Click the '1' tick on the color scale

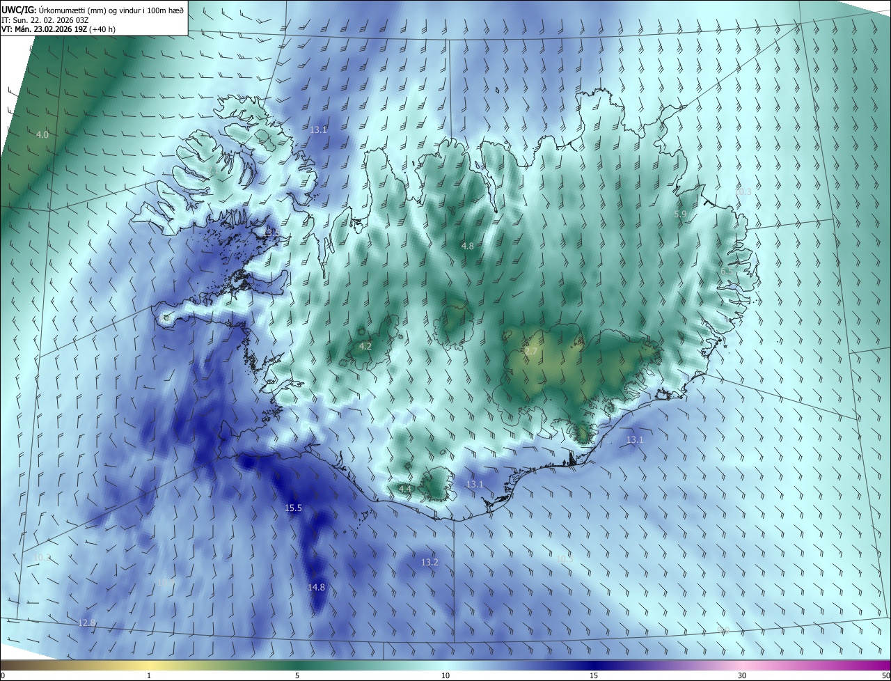point(149,675)
